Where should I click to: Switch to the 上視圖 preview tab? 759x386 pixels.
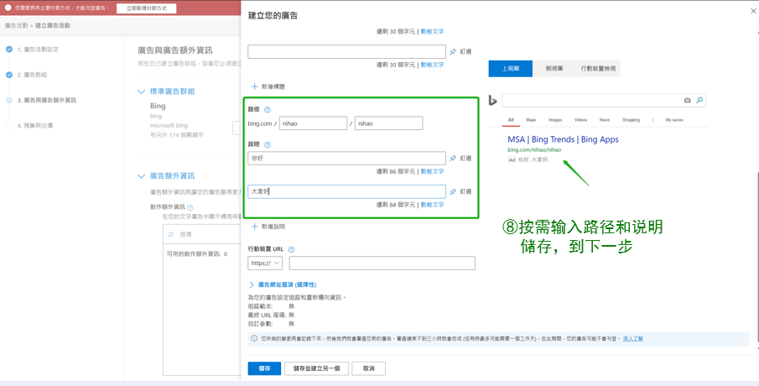point(510,69)
